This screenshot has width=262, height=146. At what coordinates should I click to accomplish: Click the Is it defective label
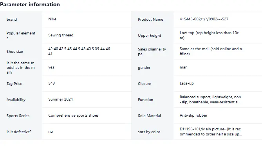point(19,132)
